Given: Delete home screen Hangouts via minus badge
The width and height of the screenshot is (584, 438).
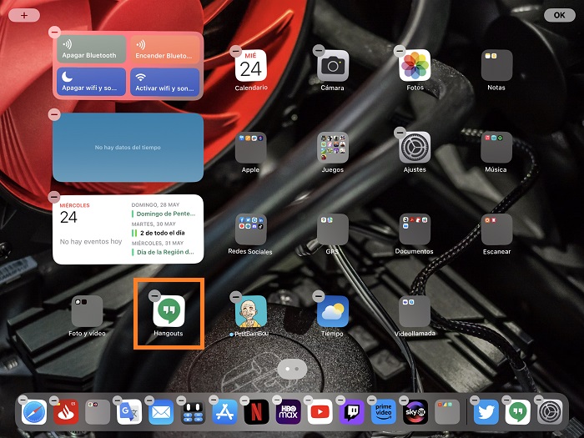Looking at the screenshot, I should coord(154,296).
